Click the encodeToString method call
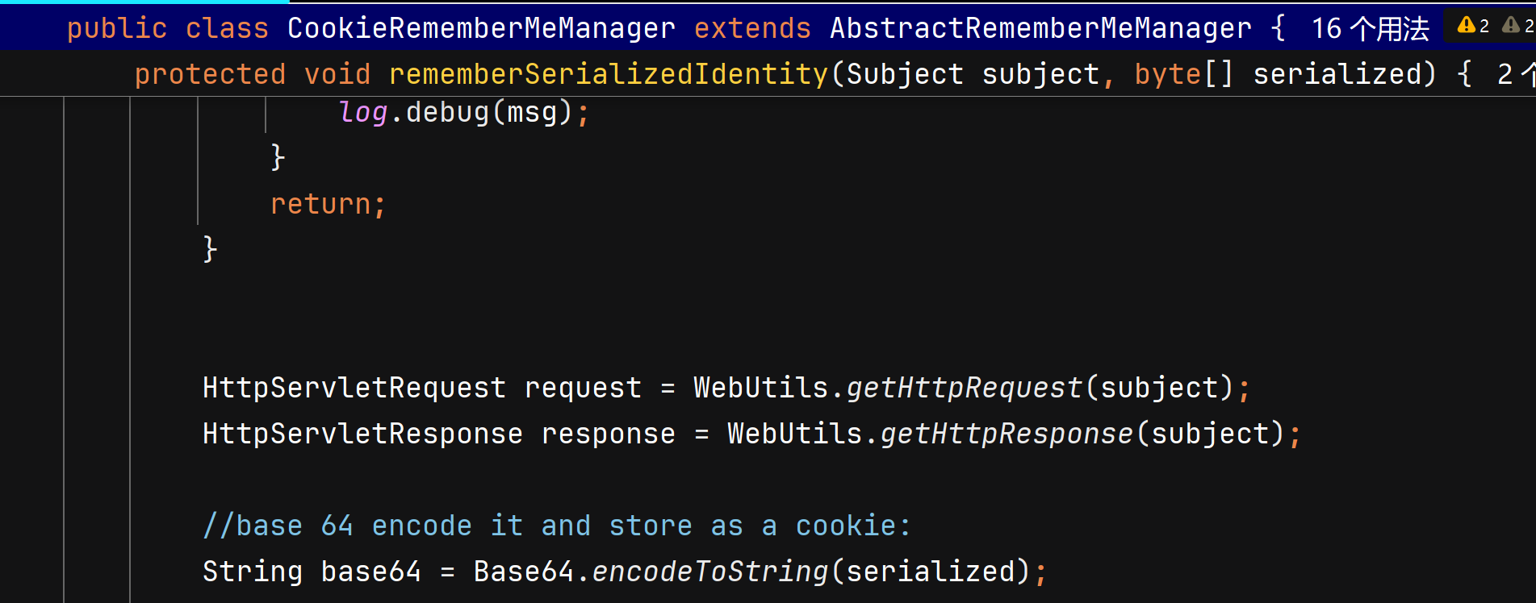 point(710,572)
